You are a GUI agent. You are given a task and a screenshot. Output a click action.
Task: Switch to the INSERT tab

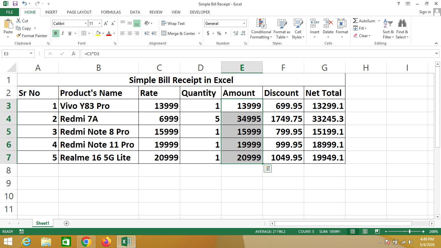[x=51, y=12]
